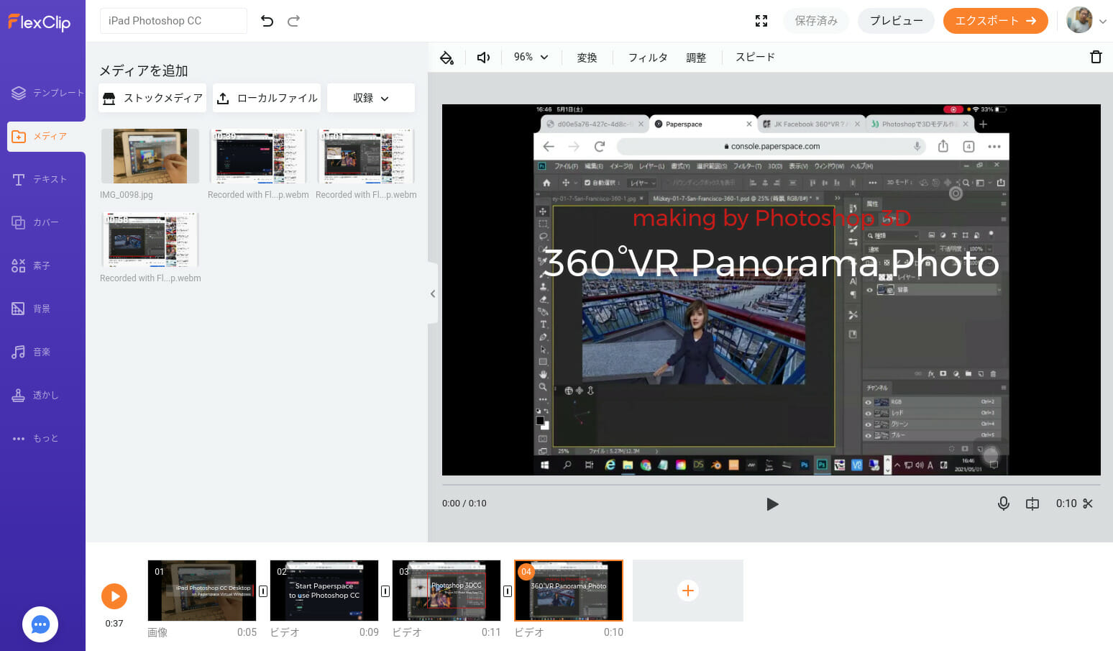Play the full timeline with orange button

click(x=114, y=596)
